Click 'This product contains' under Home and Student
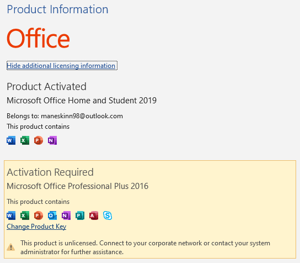This screenshot has width=300, height=263. coord(38,127)
